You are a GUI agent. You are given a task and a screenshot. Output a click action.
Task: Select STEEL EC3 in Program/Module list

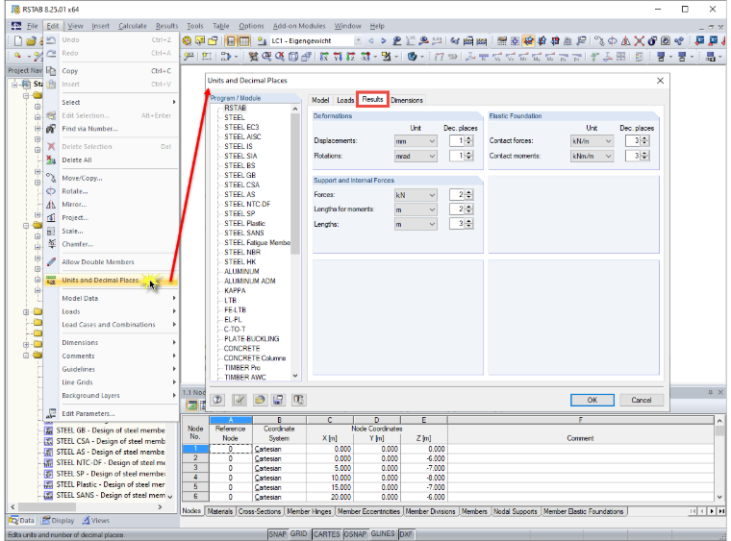[x=241, y=127]
